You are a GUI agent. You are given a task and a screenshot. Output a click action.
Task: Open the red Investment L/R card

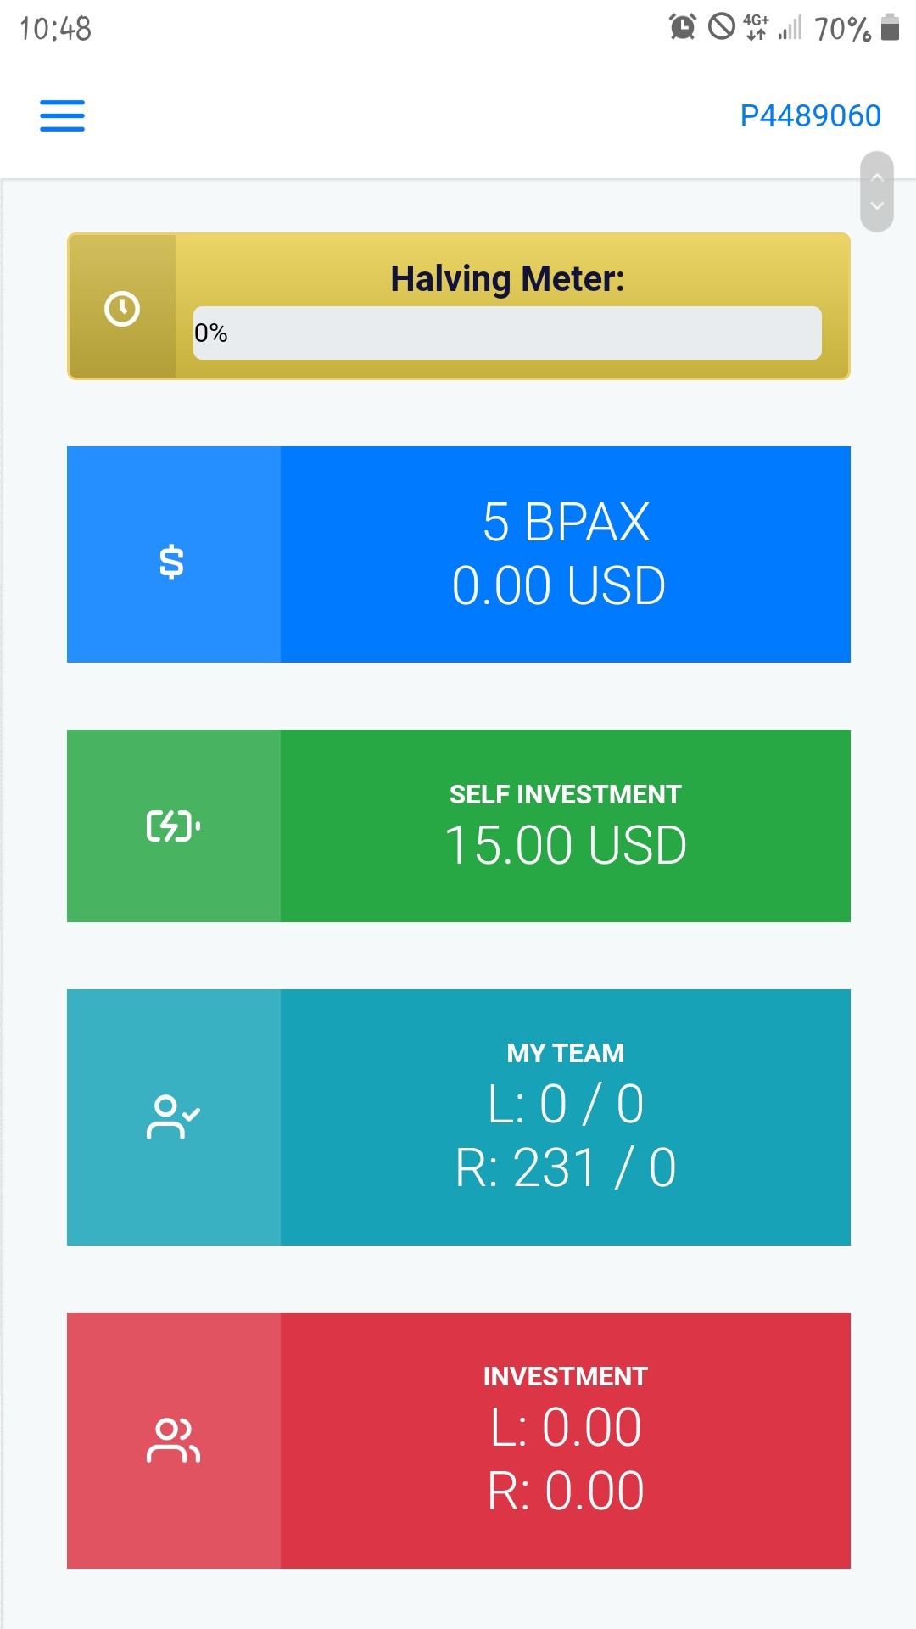(x=459, y=1441)
